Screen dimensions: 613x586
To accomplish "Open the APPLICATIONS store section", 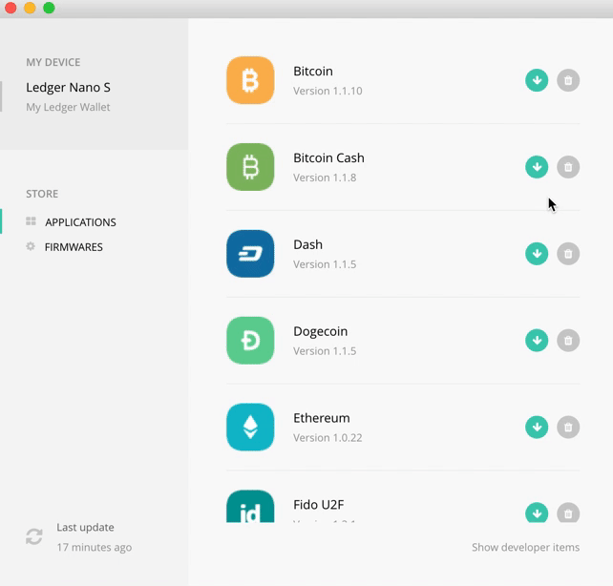I will click(80, 222).
